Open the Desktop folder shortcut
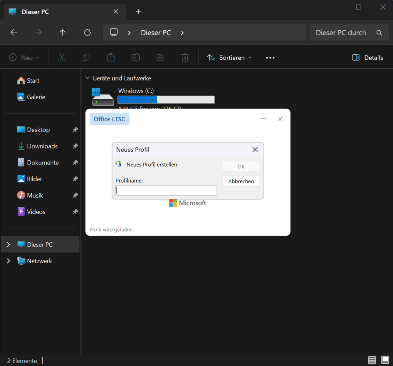Screen dimensions: 393x366 tap(33, 130)
